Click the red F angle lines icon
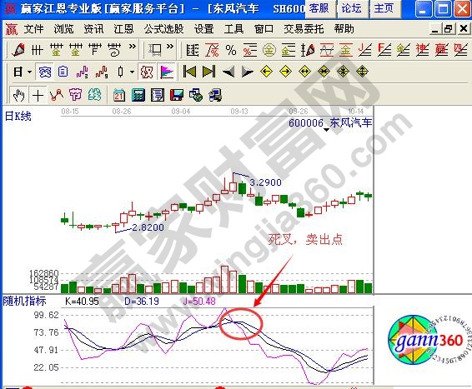This screenshot has height=389, width=472. click(x=384, y=50)
